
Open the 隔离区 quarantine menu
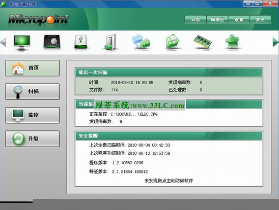[x=217, y=19]
